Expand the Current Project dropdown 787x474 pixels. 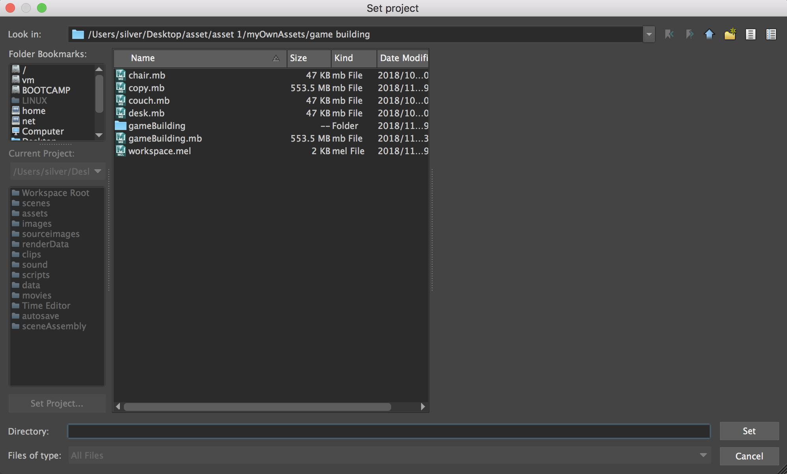(x=98, y=172)
